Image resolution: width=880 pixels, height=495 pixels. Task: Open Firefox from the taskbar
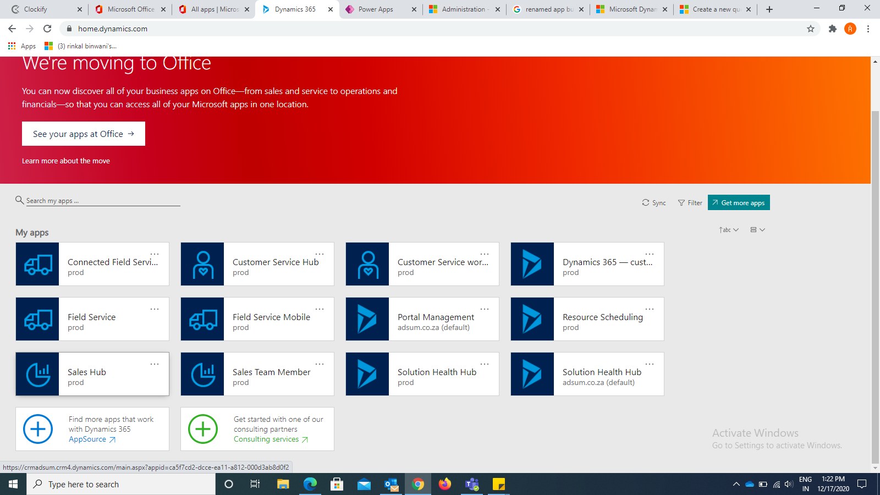point(445,484)
